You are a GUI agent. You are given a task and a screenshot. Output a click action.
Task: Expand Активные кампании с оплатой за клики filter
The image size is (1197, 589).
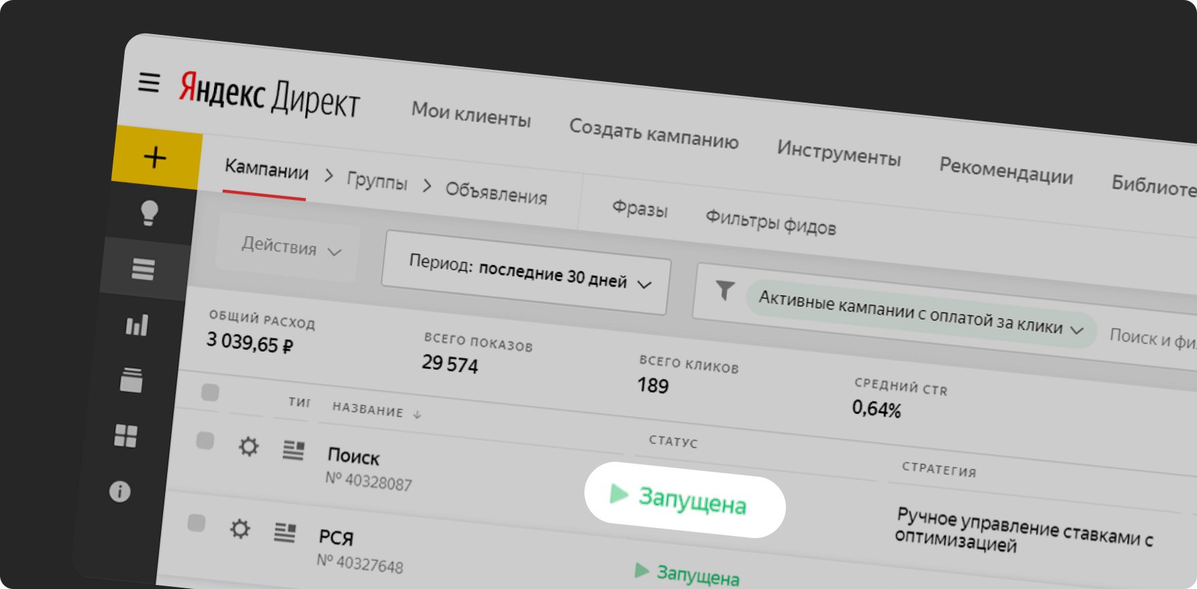(921, 314)
